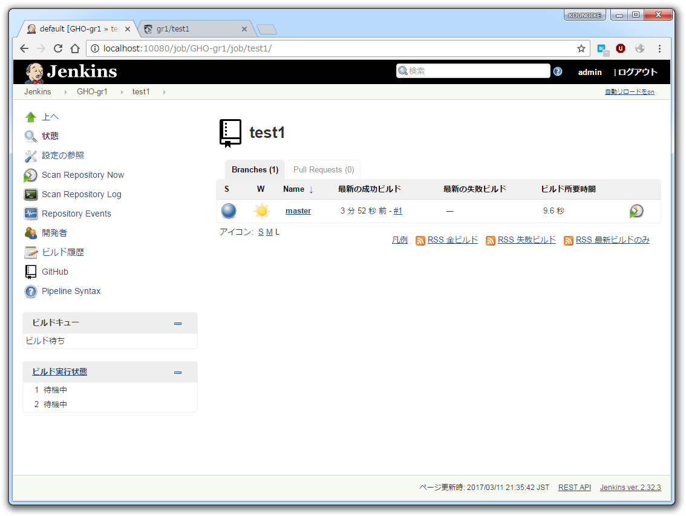Open Pipeline Syntax helper

pyautogui.click(x=71, y=291)
